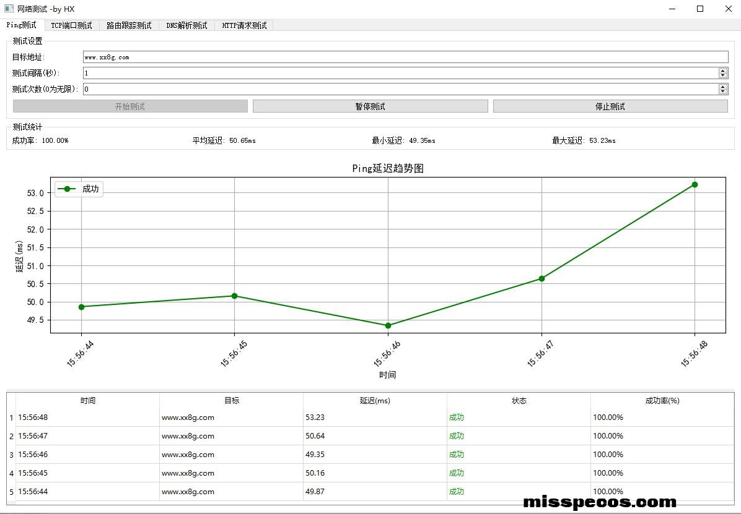Open the 路由跟踪测试 tab

tap(129, 25)
